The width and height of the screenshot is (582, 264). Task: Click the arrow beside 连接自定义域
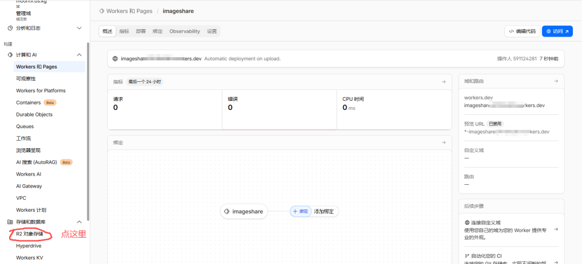(556, 229)
